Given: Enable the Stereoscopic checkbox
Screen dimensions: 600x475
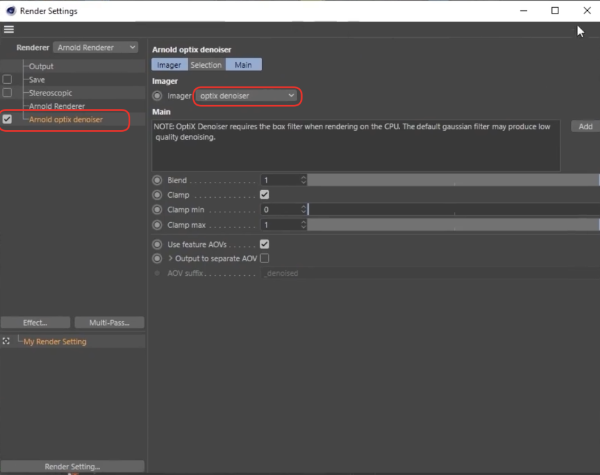Looking at the screenshot, I should [7, 93].
